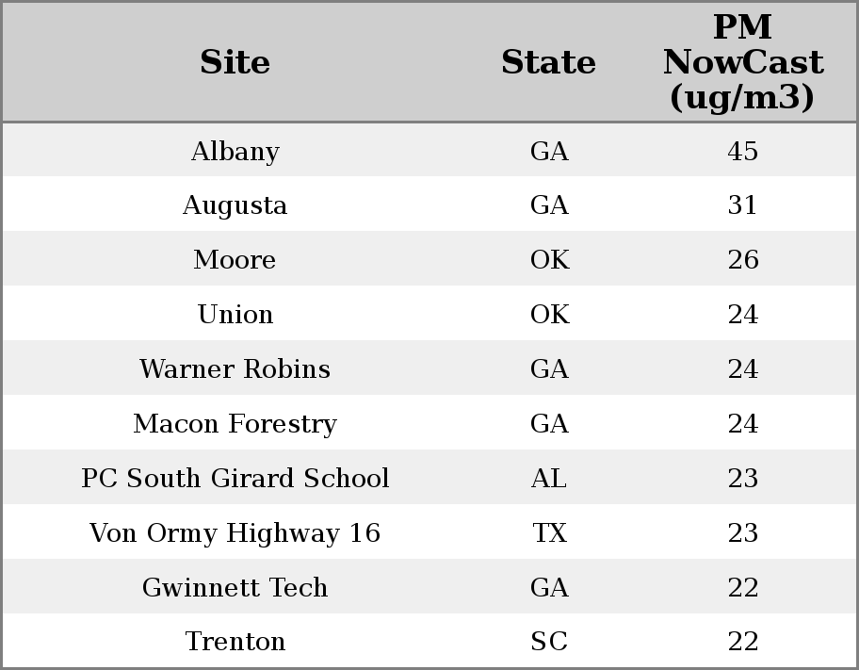Select the OK state cell for Union
This screenshot has height=670, width=859.
click(548, 315)
